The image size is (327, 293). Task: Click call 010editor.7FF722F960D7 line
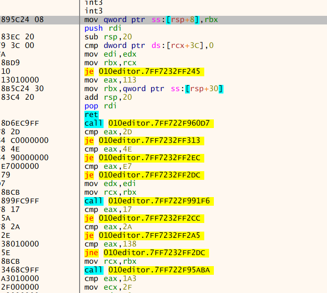tap(149, 123)
